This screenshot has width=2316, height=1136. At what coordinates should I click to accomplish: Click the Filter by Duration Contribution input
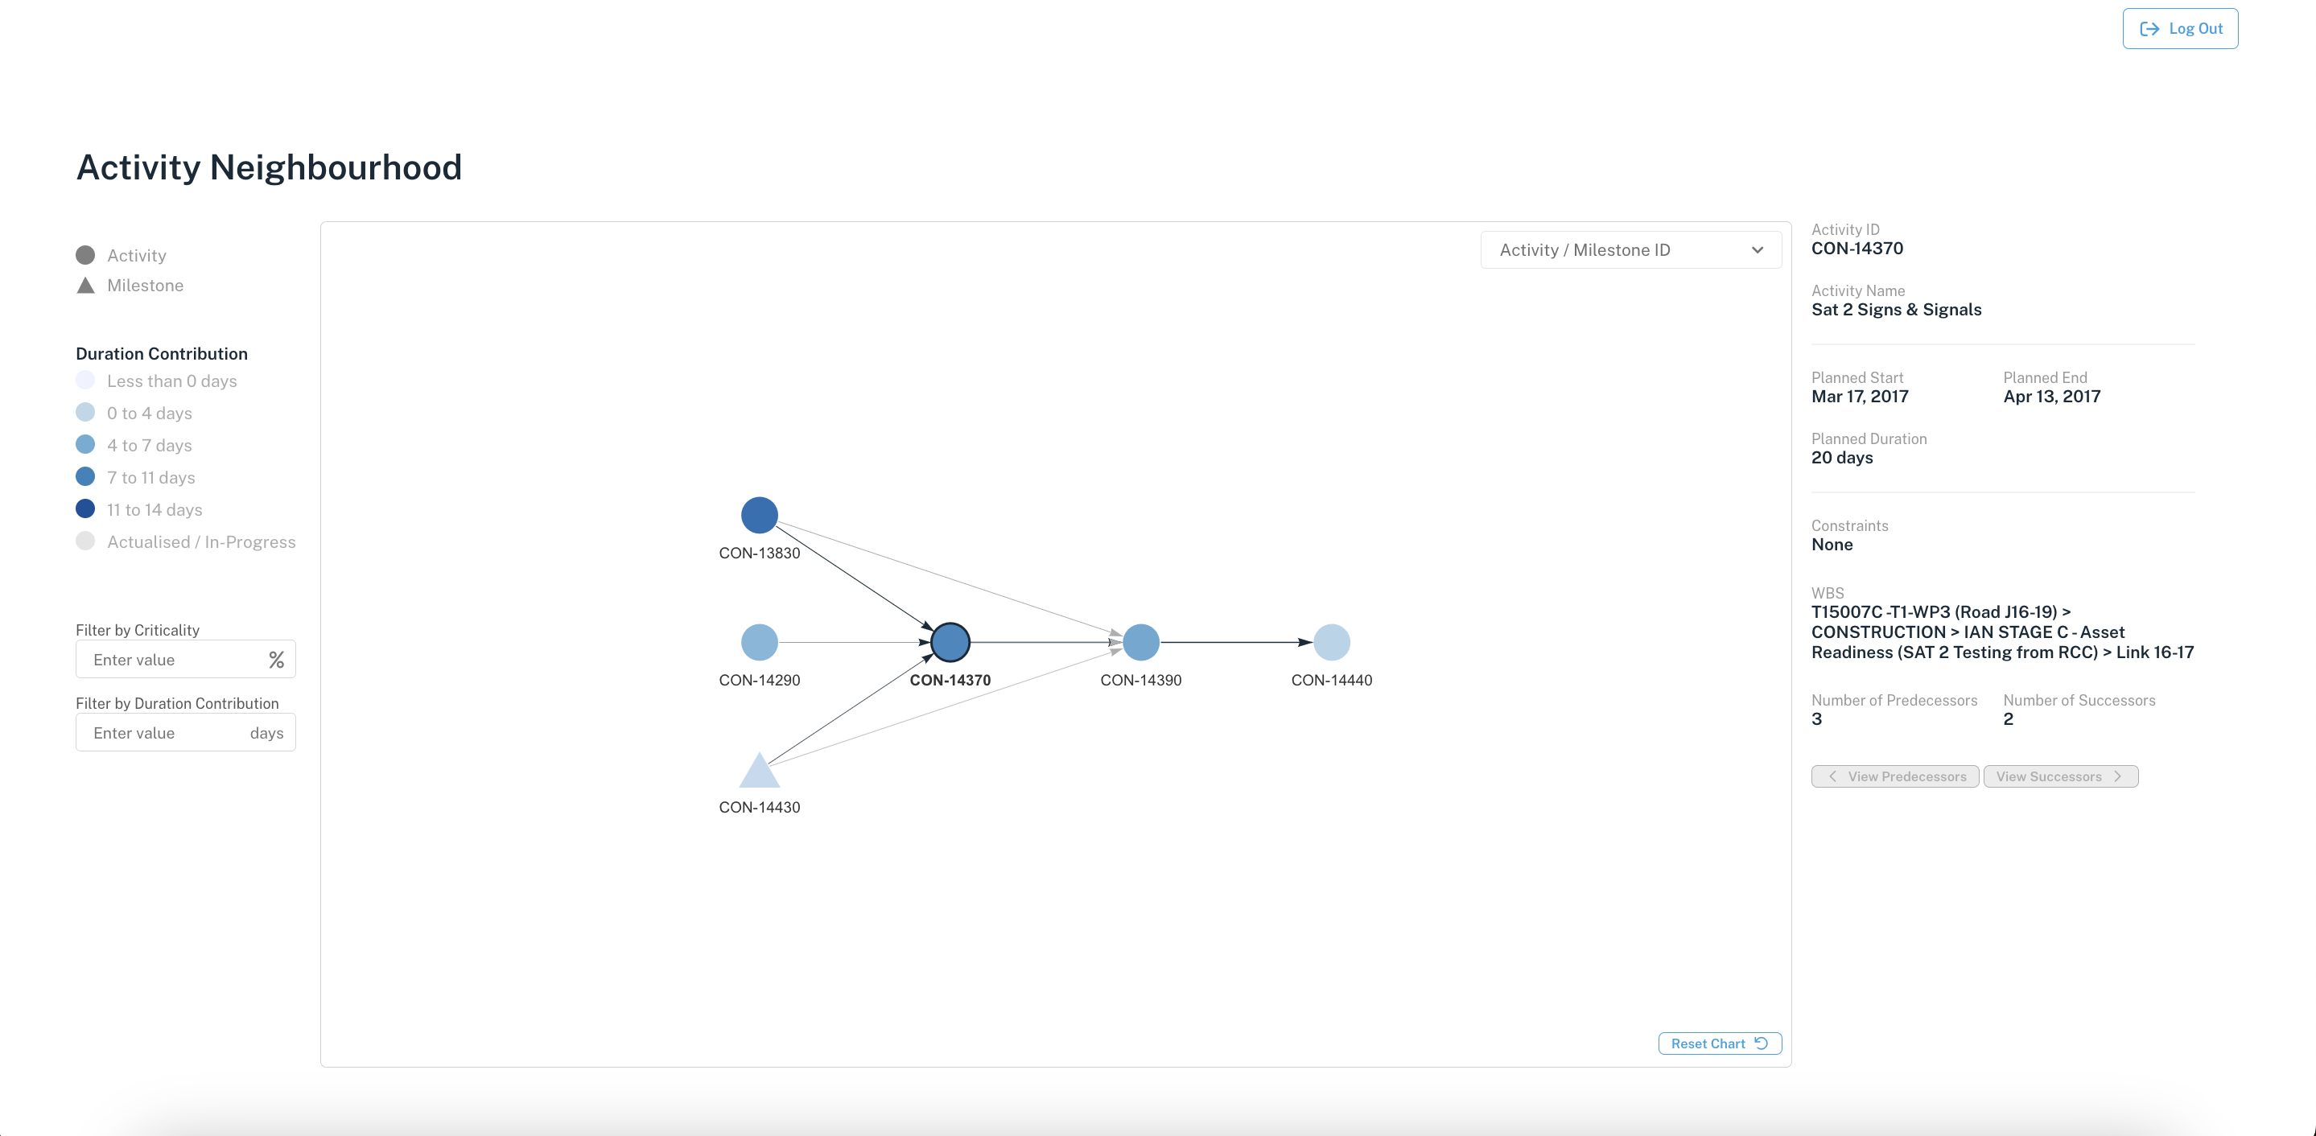(x=185, y=732)
